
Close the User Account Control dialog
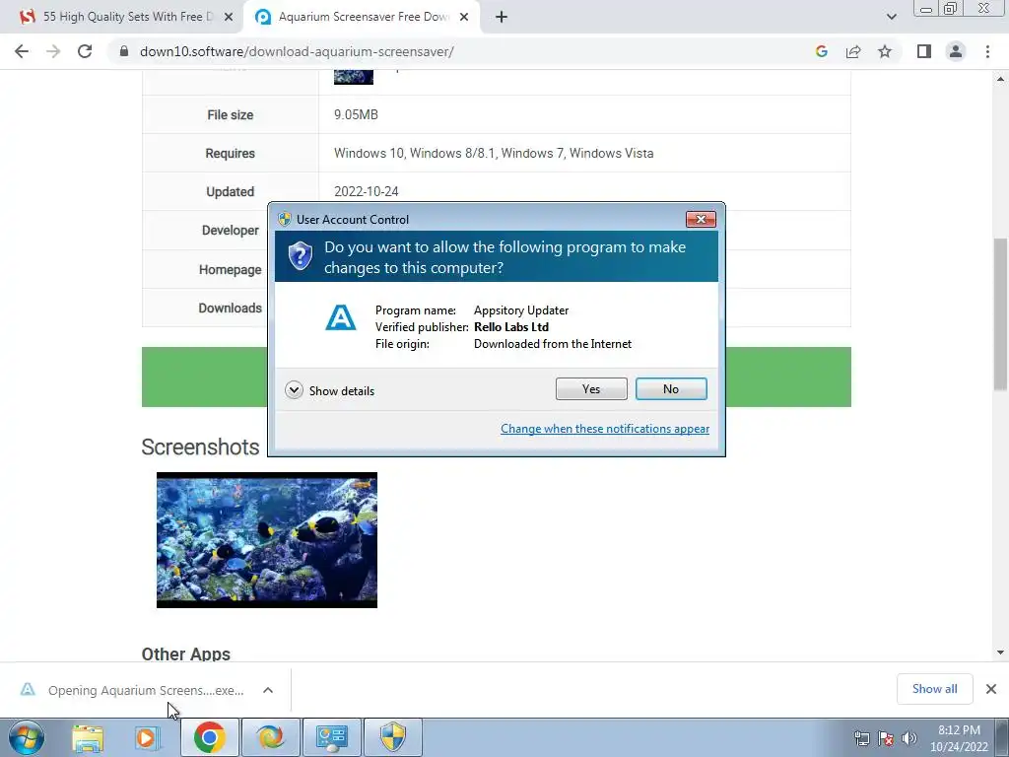[701, 219]
